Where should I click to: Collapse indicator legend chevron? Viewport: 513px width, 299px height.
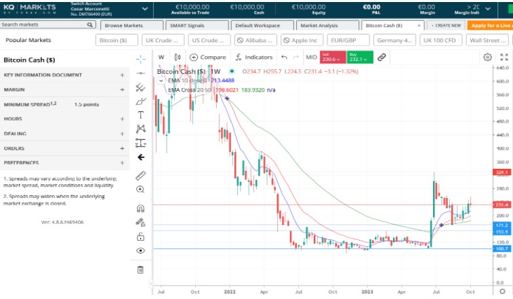(x=161, y=81)
